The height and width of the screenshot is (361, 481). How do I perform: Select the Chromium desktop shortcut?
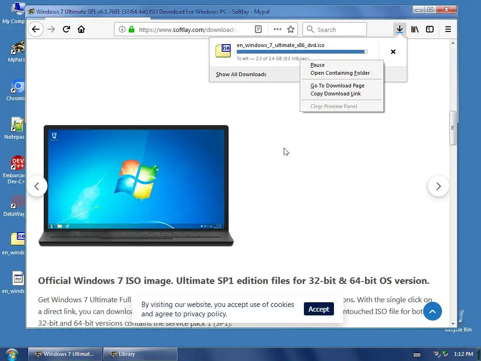[x=16, y=90]
